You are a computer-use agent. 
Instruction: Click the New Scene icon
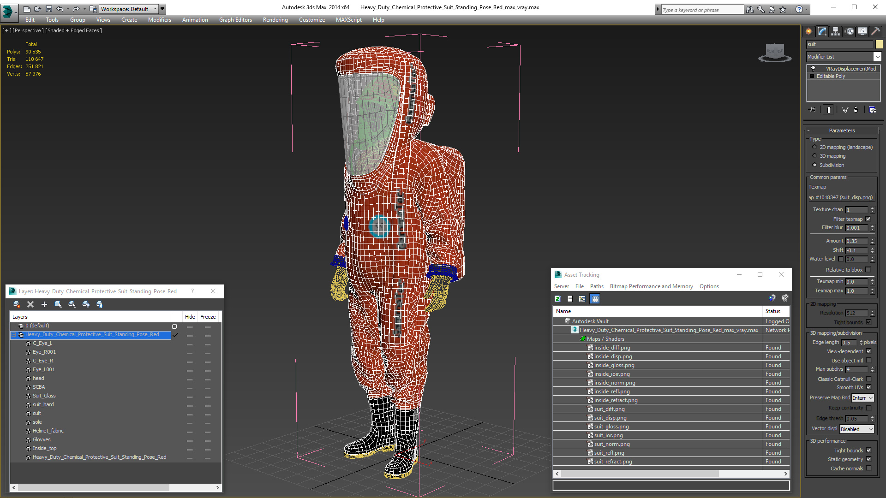(x=26, y=9)
